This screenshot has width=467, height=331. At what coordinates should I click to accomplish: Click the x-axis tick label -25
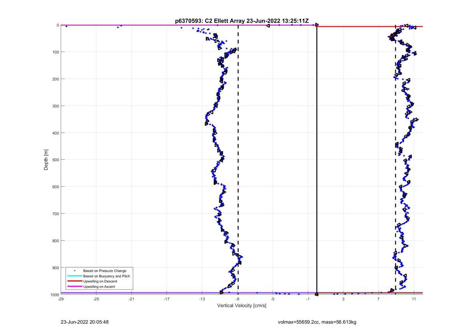(96, 299)
